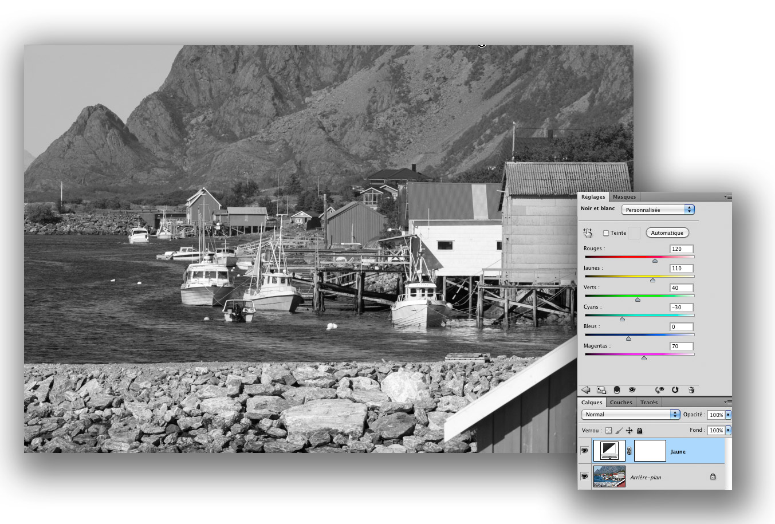Open the Calques panel flyout menu icon
Viewport: 775px width, 524px height.
point(727,402)
